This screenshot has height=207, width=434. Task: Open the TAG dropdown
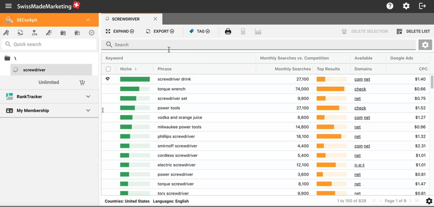(x=200, y=31)
